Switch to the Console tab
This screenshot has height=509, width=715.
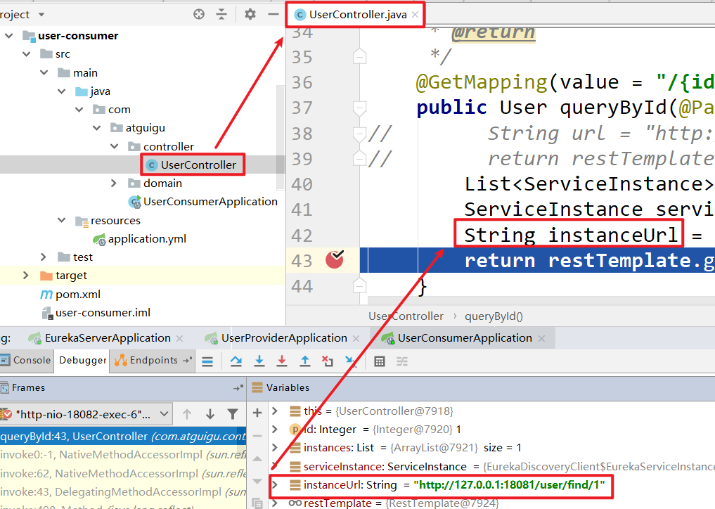[x=32, y=361]
